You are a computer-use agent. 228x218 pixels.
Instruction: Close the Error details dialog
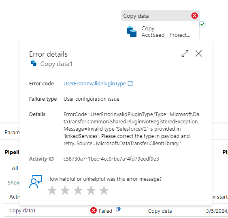tap(198, 53)
